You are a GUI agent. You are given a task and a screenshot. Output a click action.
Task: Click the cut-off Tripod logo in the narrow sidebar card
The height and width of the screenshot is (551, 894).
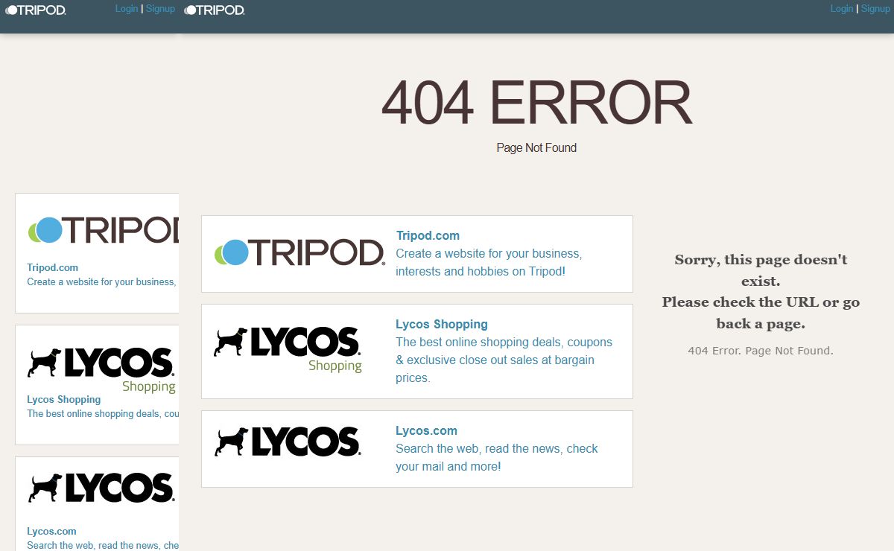(104, 230)
